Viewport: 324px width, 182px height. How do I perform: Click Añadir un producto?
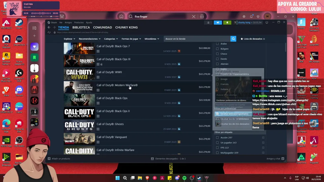pyautogui.click(x=61, y=159)
